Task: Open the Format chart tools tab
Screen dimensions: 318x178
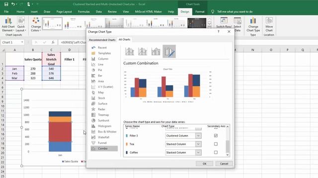Action: (x=200, y=12)
